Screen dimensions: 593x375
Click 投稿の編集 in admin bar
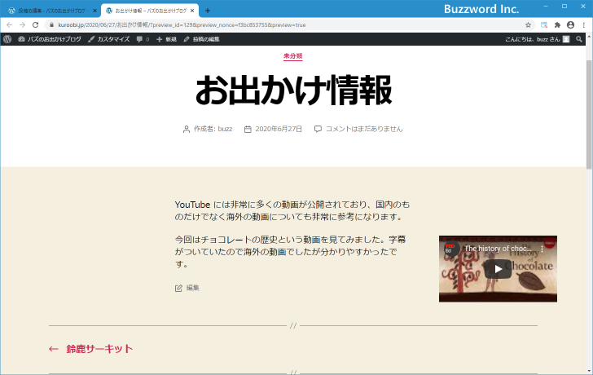click(x=201, y=39)
